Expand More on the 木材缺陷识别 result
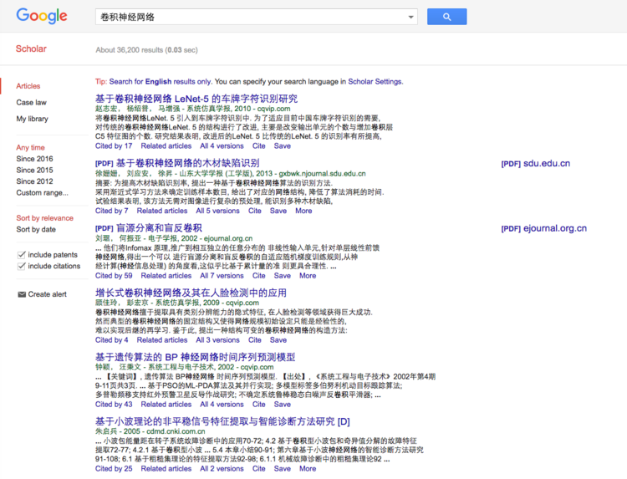This screenshot has width=627, height=479. point(303,211)
